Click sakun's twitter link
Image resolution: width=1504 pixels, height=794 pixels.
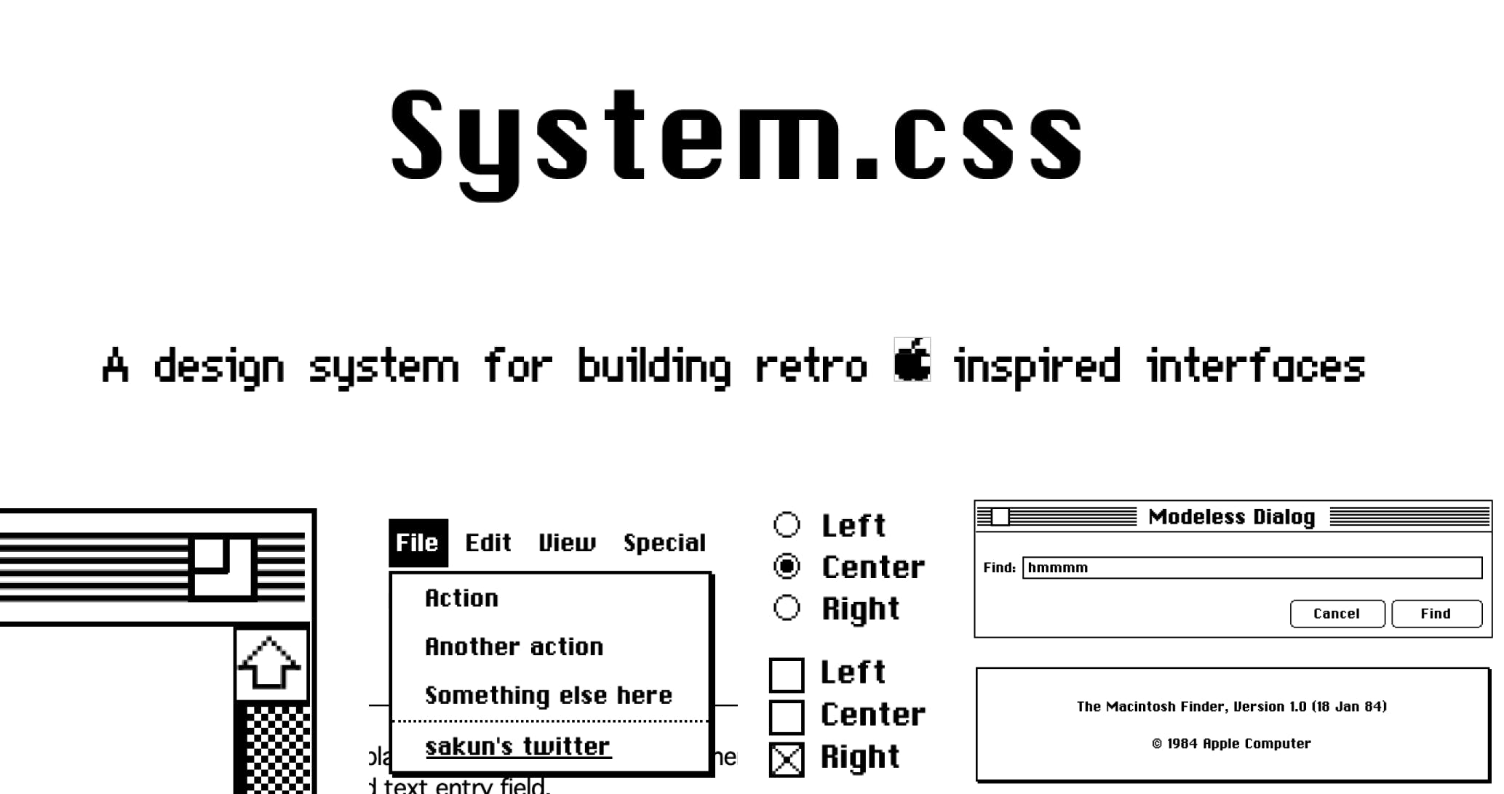517,746
